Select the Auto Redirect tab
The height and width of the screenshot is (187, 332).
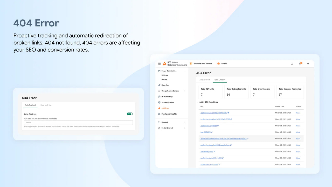click(204, 80)
